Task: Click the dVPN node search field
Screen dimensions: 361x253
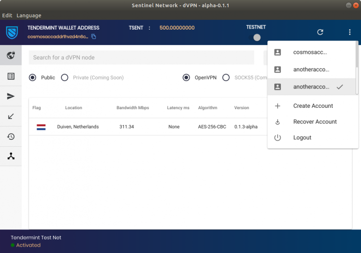Action: coord(141,57)
